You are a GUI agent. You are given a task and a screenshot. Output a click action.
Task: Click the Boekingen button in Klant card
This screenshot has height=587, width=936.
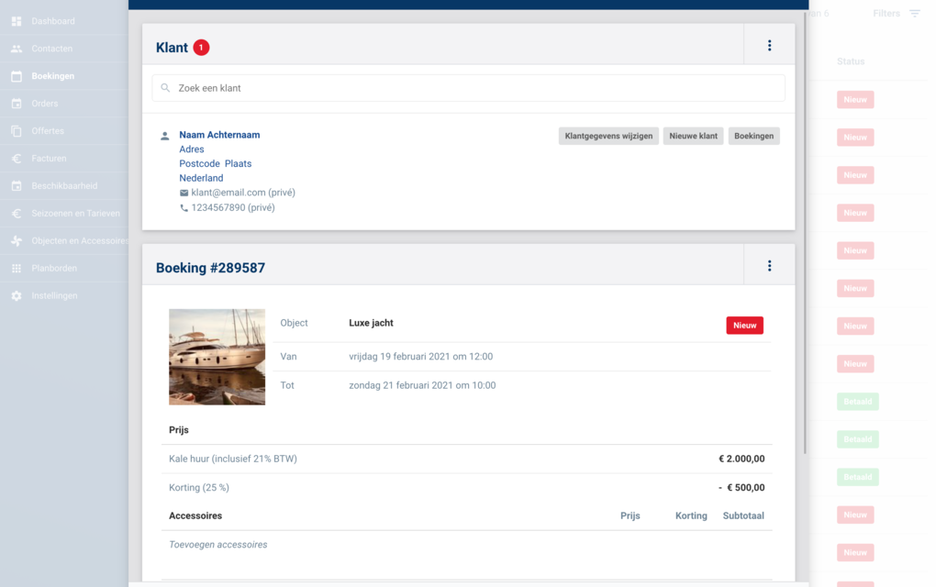(x=753, y=136)
